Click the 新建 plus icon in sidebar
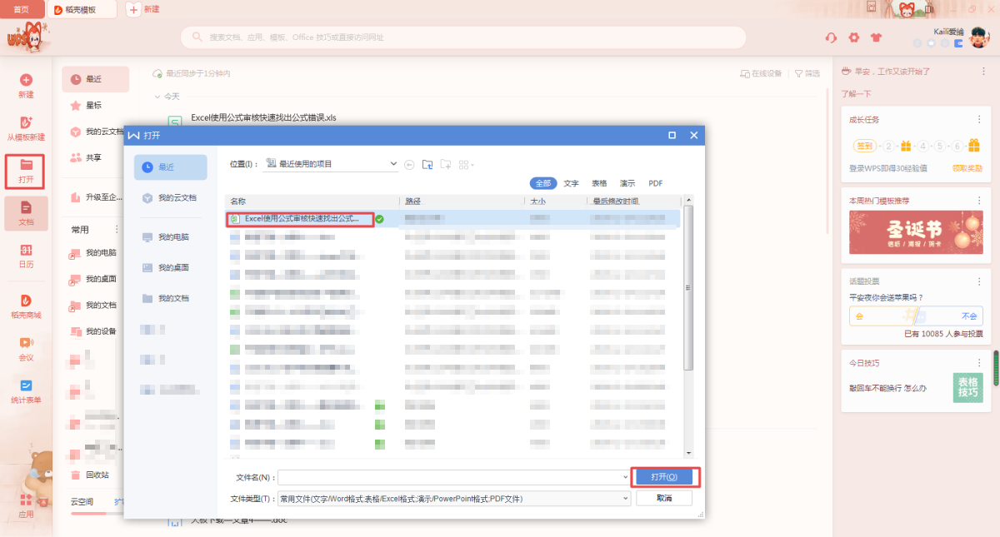The image size is (1000, 537). coord(26,81)
